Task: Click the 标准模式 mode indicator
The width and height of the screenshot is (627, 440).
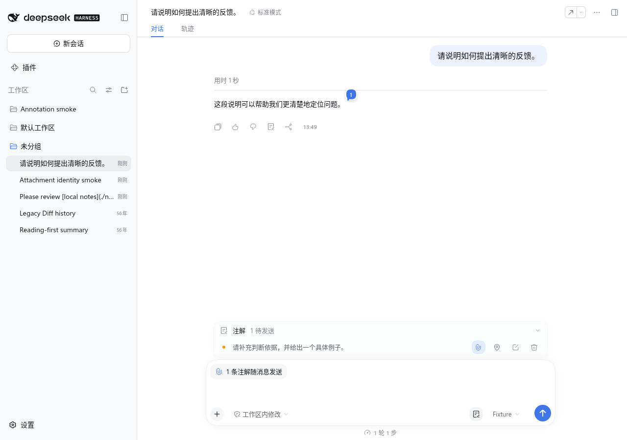Action: coord(265,12)
